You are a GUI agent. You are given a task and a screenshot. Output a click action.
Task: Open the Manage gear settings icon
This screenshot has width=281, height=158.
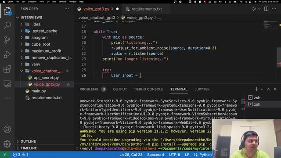[7, 144]
